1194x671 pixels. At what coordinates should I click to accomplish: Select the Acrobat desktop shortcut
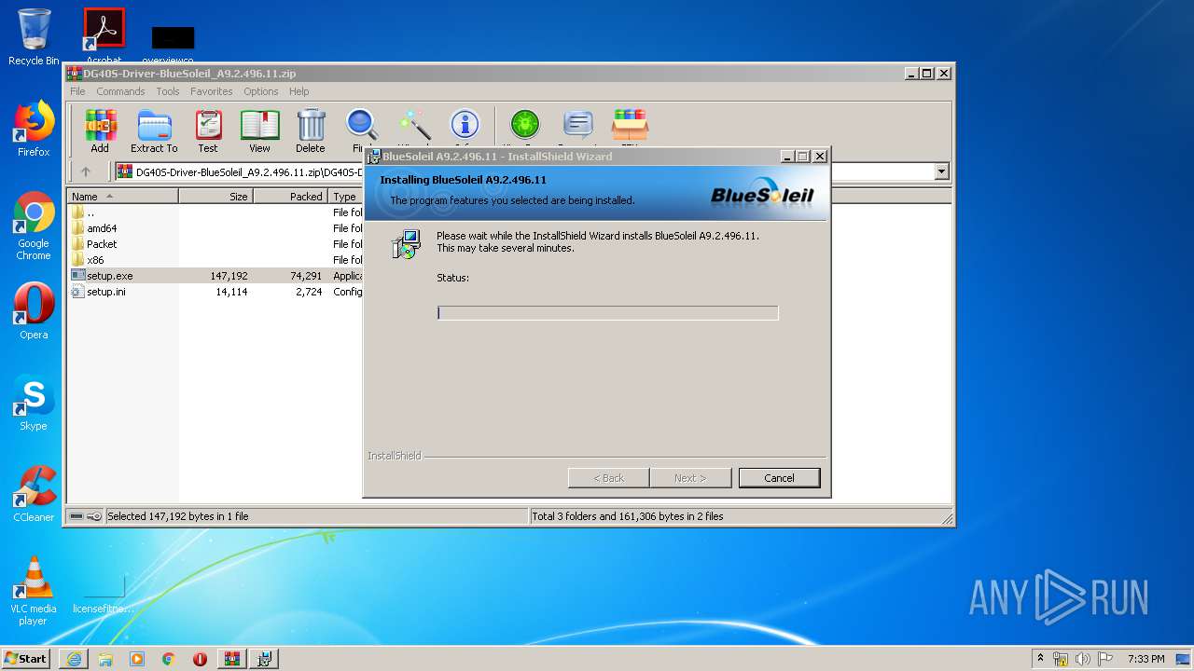pyautogui.click(x=104, y=35)
